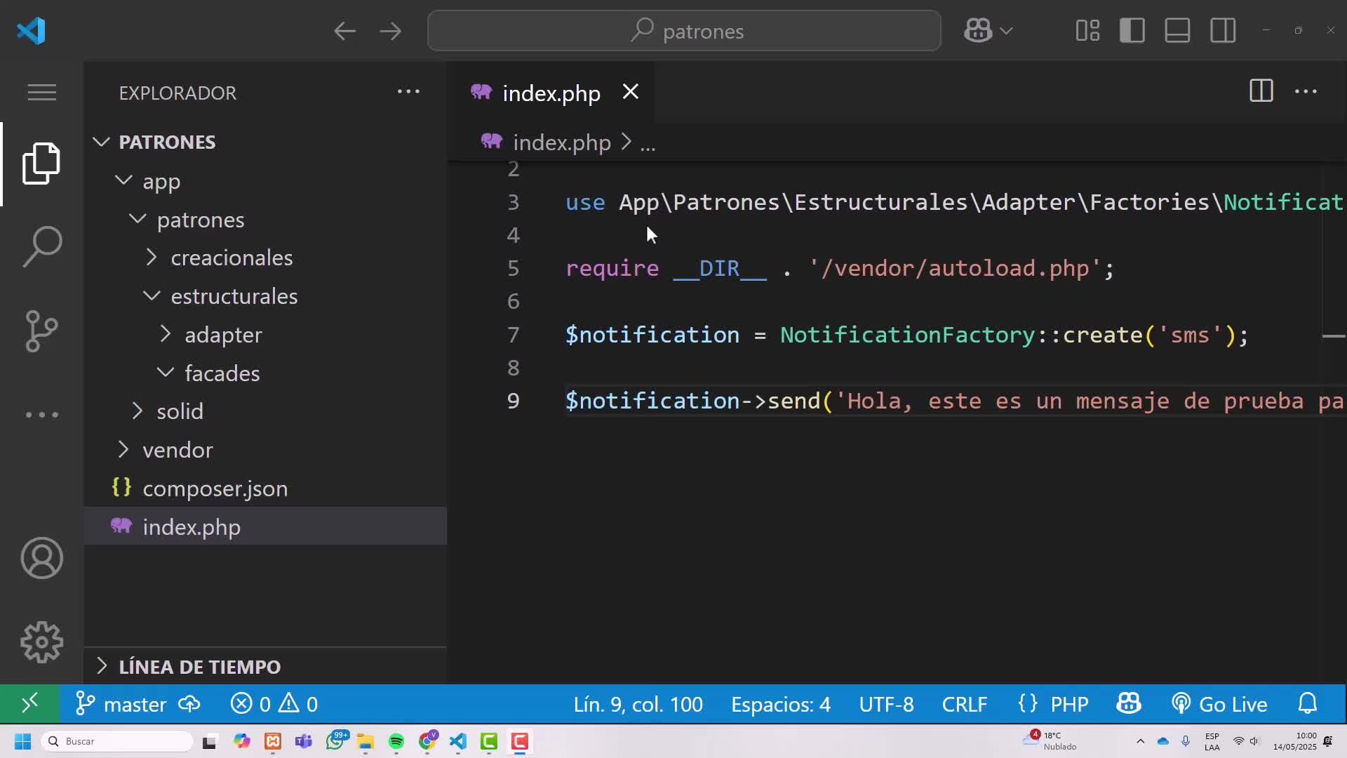Viewport: 1347px width, 758px height.
Task: Change indentation via Espacios: 4
Action: (x=781, y=704)
